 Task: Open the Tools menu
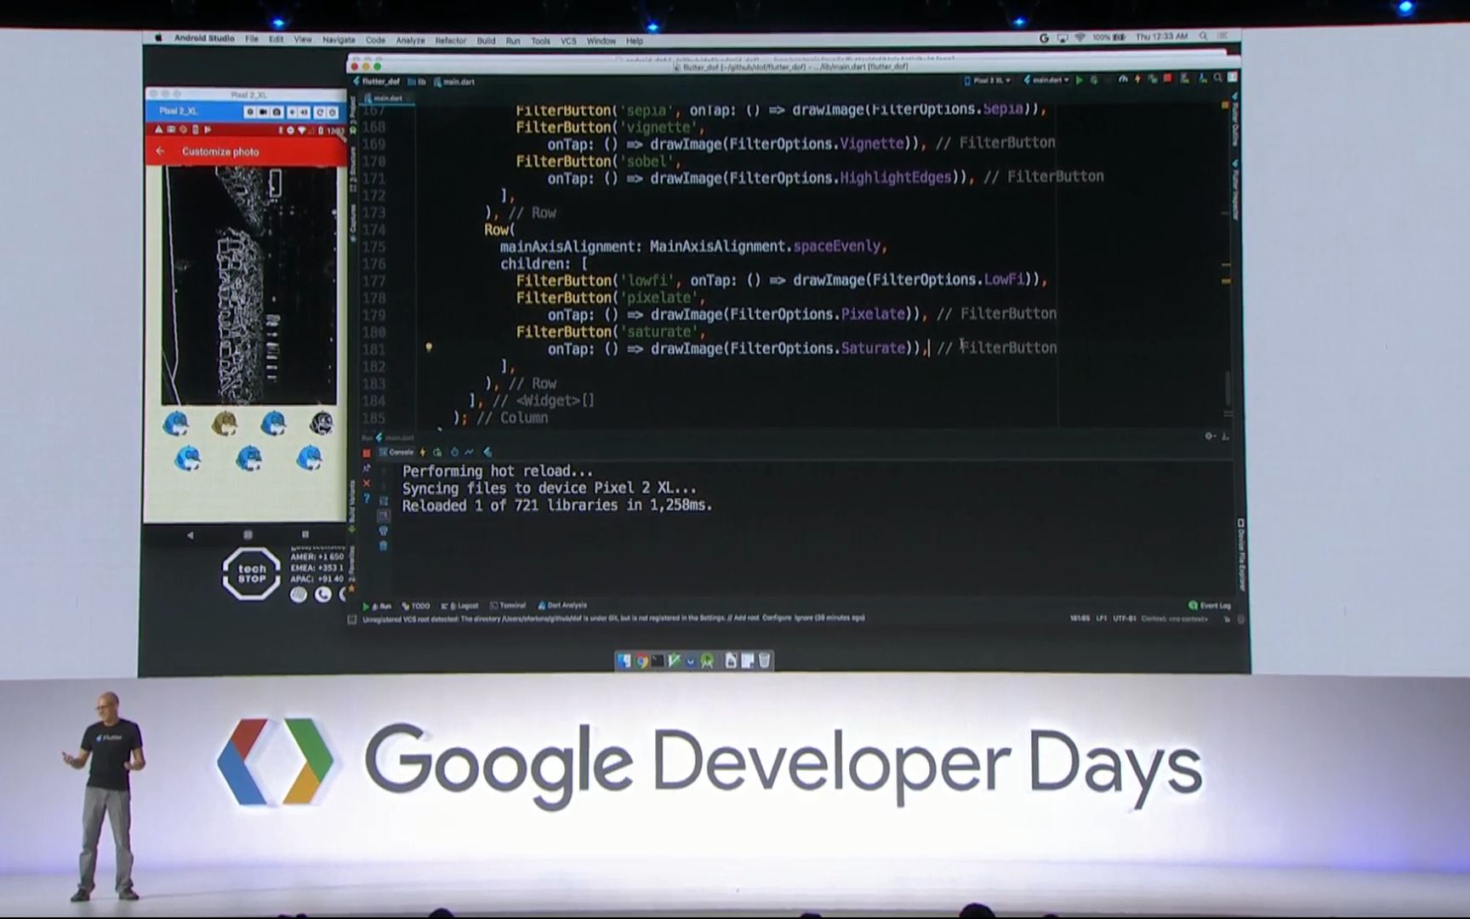click(x=540, y=40)
